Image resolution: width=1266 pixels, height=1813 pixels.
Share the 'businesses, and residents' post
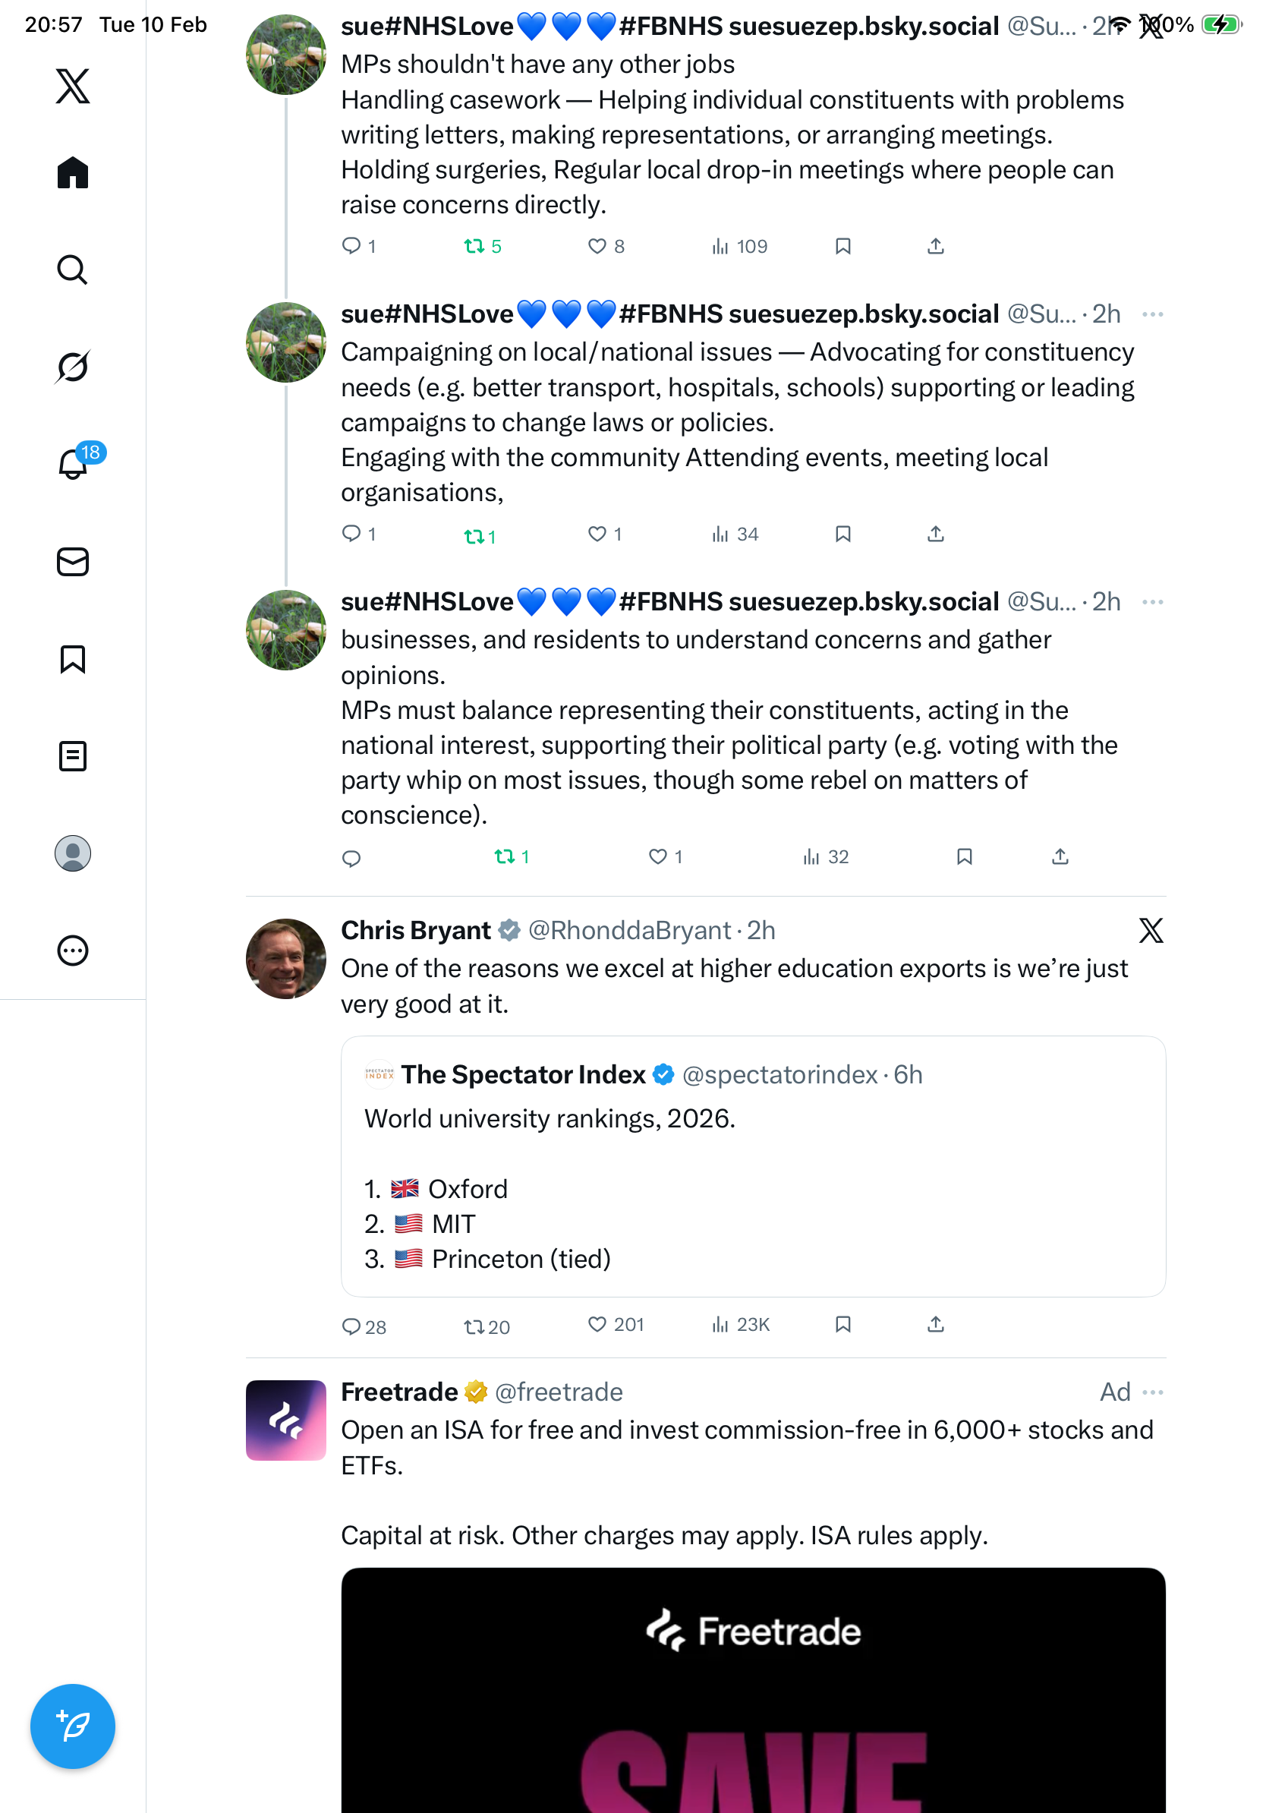[x=1060, y=856]
